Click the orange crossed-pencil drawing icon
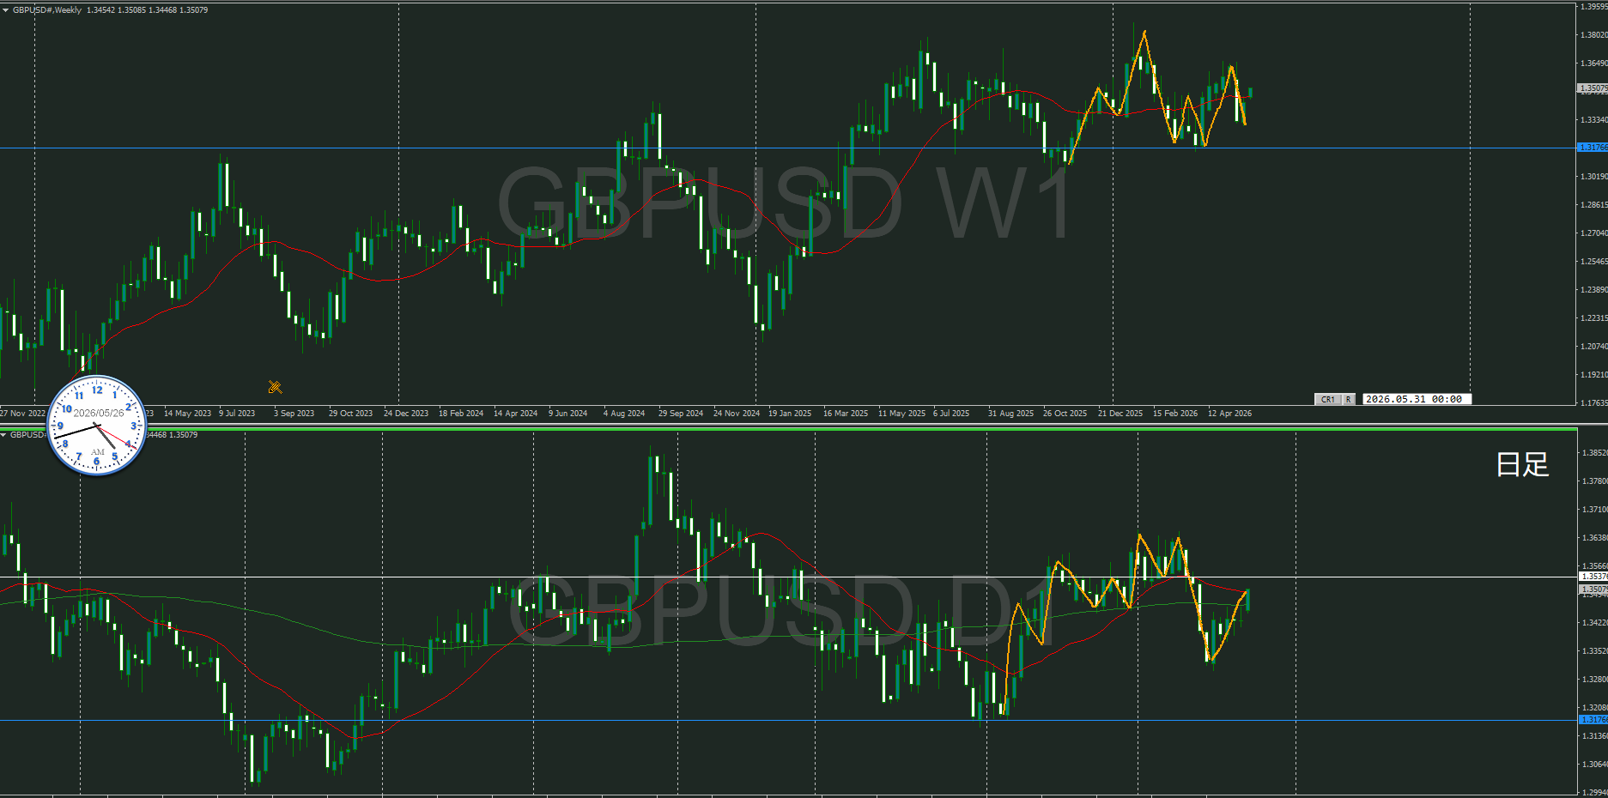 [x=275, y=387]
